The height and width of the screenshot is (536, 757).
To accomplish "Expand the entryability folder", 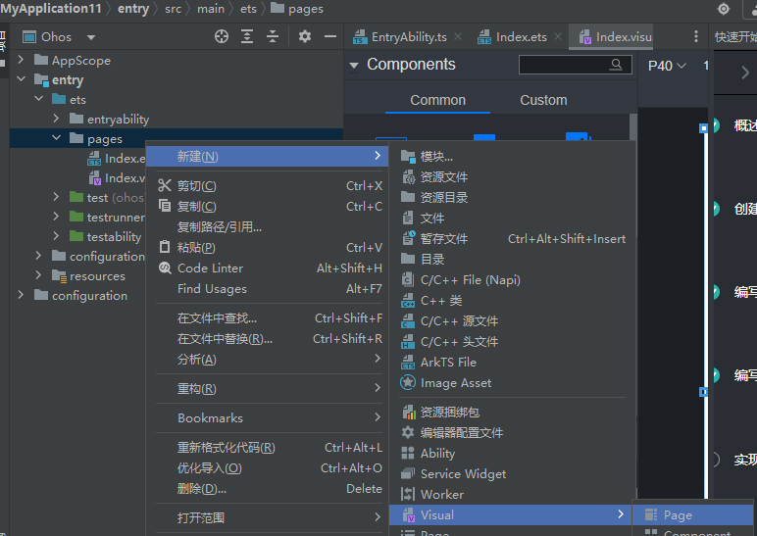I will [56, 119].
